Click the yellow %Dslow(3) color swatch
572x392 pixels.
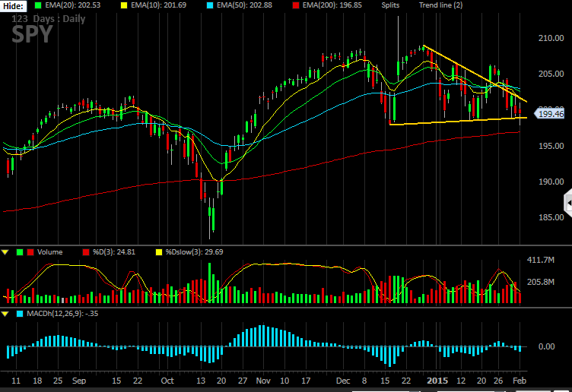(x=159, y=252)
